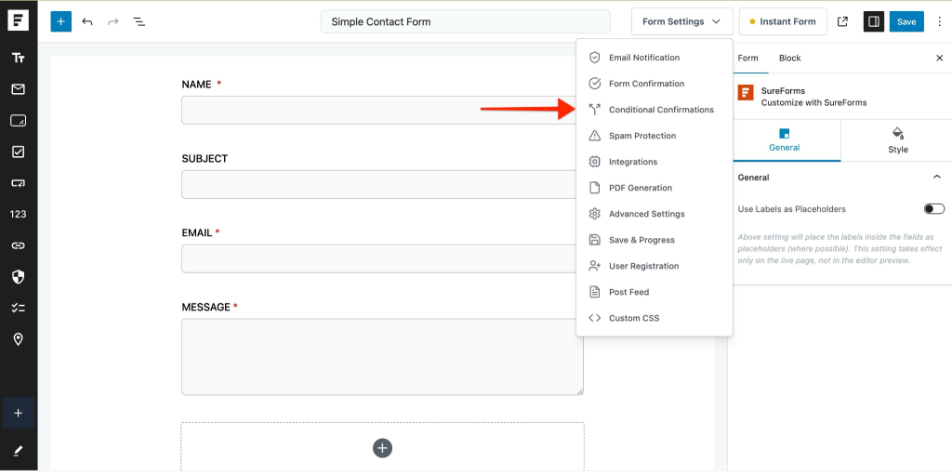The height and width of the screenshot is (476, 952).
Task: Open the blue block inserter plus button
Action: click(x=60, y=21)
